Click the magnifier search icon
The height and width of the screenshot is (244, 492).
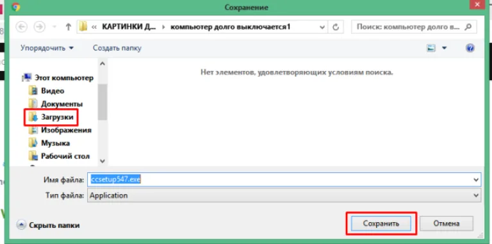(x=468, y=27)
